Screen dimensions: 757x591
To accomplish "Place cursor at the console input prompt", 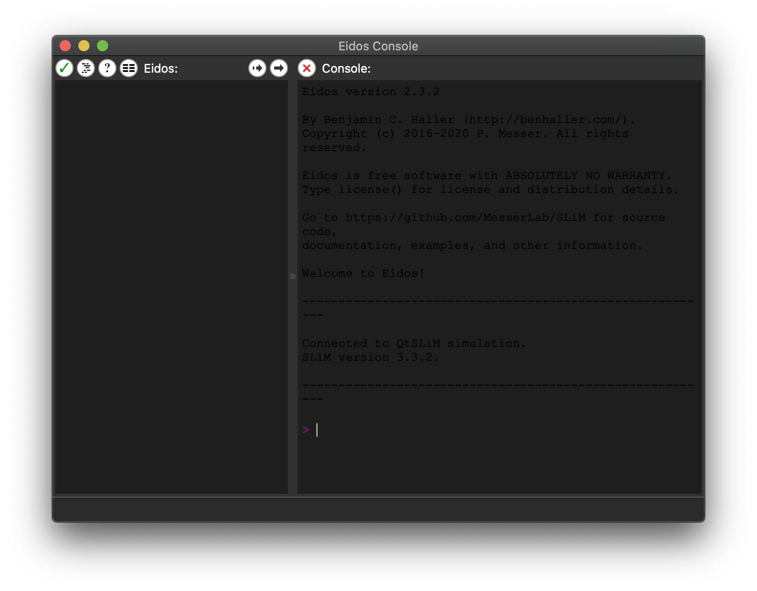I will (x=318, y=429).
